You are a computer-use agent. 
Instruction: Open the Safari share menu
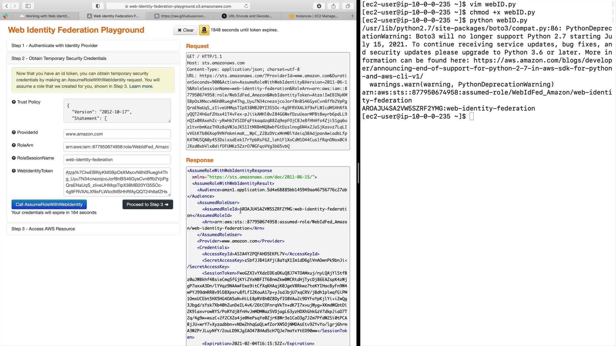pos(333,6)
